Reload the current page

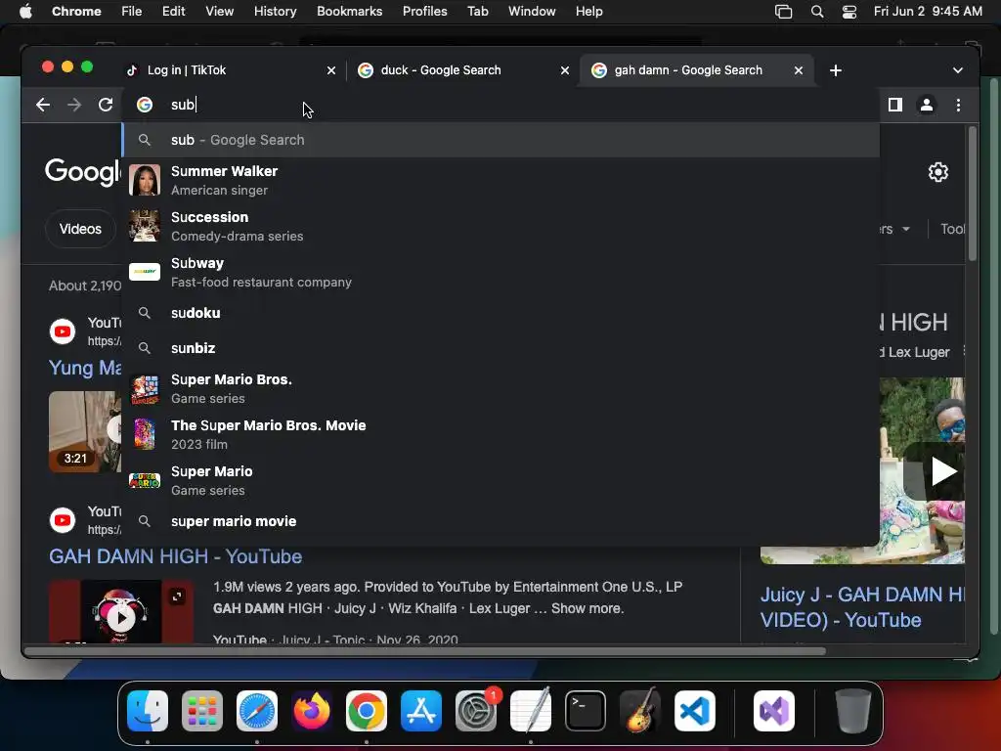point(106,105)
